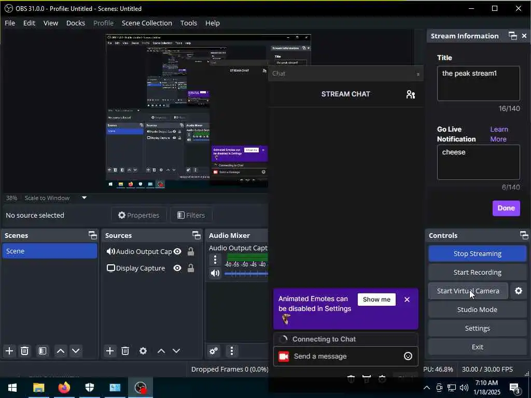Open the File menu
The height and width of the screenshot is (398, 531).
pyautogui.click(x=10, y=23)
